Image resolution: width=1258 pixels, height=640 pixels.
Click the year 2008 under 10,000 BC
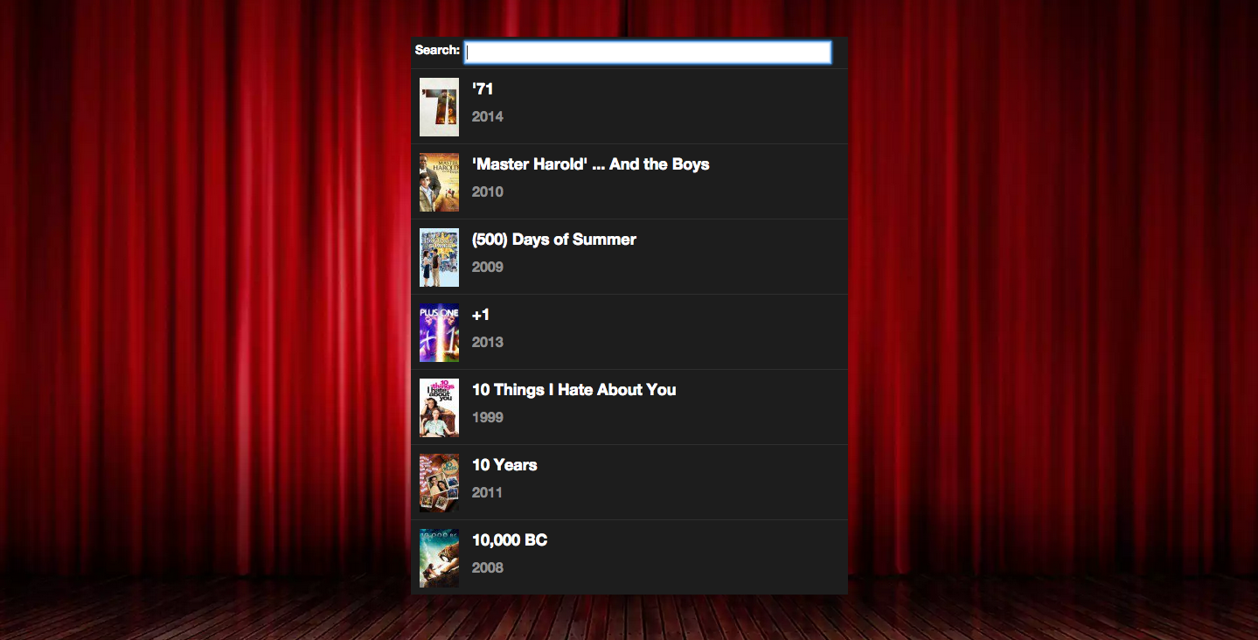pos(487,567)
